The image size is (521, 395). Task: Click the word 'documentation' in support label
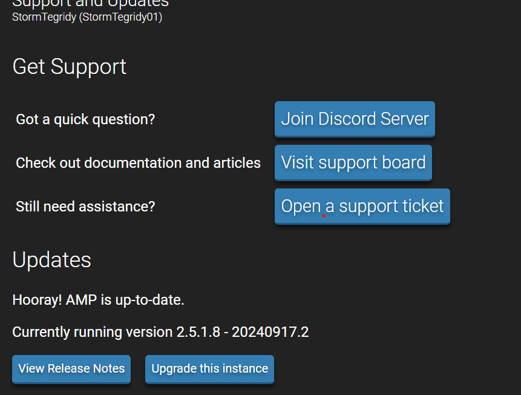[x=133, y=163]
